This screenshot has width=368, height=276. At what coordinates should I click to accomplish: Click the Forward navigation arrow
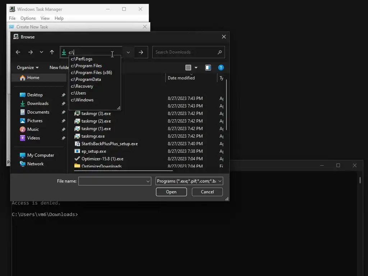(x=31, y=52)
